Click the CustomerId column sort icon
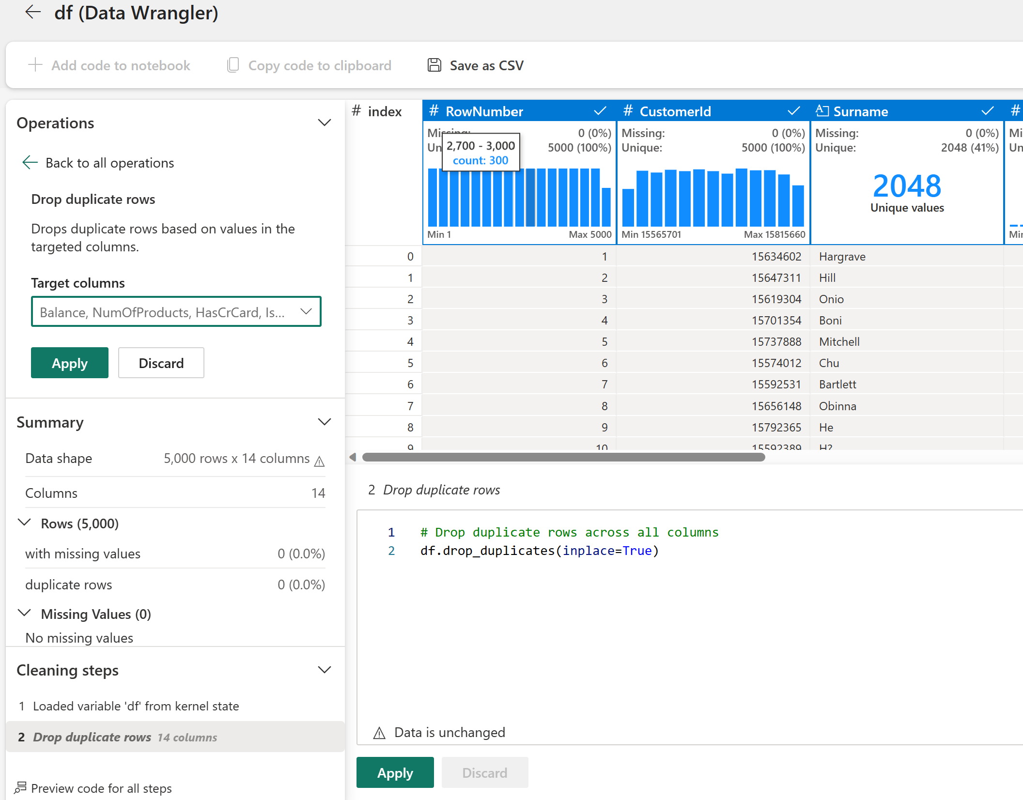 pos(794,111)
